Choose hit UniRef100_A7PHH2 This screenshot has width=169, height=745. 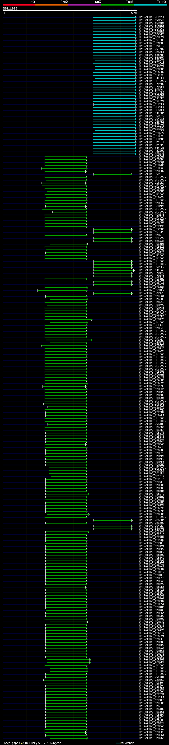pos(152,84)
